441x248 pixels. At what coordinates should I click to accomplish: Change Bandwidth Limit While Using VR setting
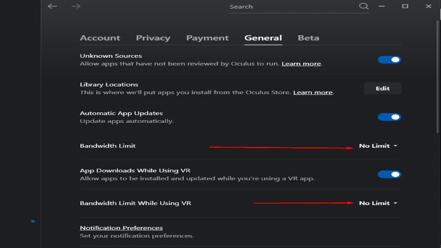click(x=378, y=203)
